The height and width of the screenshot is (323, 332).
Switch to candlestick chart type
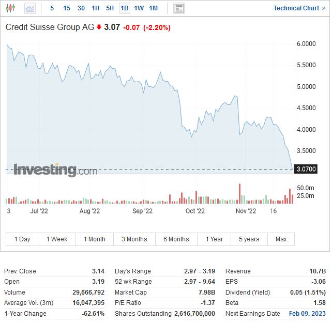pyautogui.click(x=11, y=8)
